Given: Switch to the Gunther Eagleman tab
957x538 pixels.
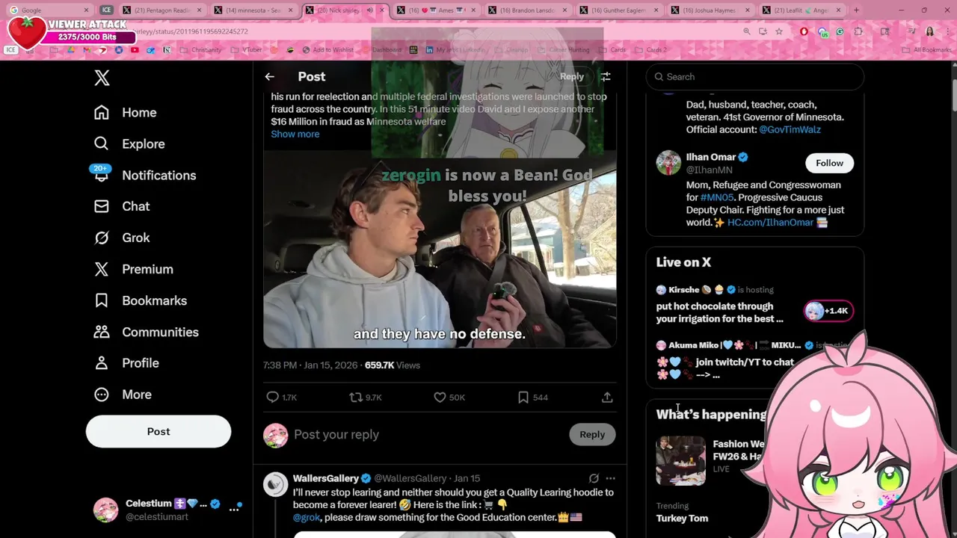Looking at the screenshot, I should point(620,10).
